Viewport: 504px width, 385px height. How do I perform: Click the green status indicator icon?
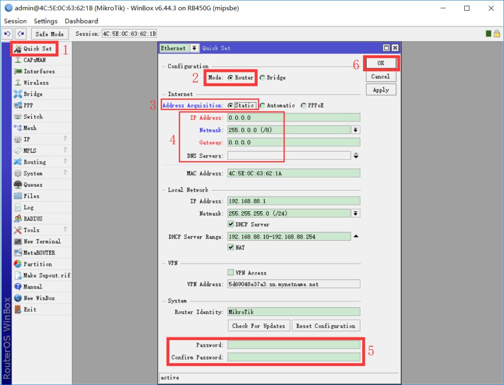coord(489,34)
